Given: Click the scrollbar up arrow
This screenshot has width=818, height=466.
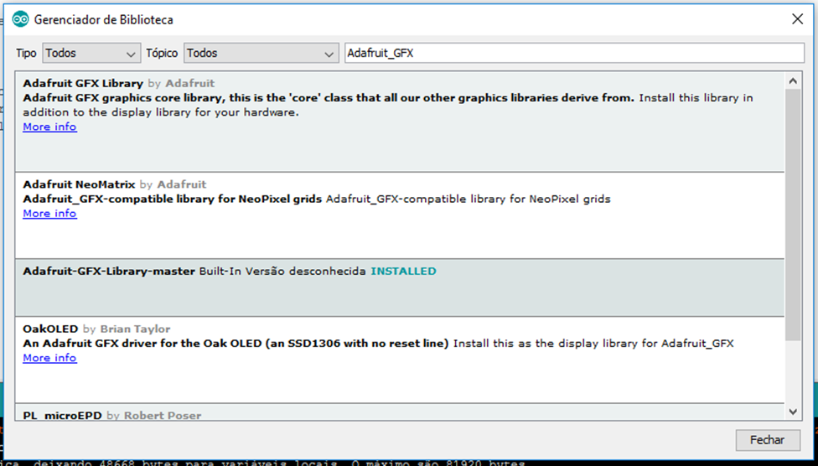Looking at the screenshot, I should [793, 81].
